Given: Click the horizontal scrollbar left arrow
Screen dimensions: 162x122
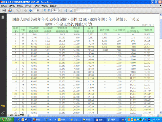Looking at the screenshot, I should pyautogui.click(x=28, y=115).
